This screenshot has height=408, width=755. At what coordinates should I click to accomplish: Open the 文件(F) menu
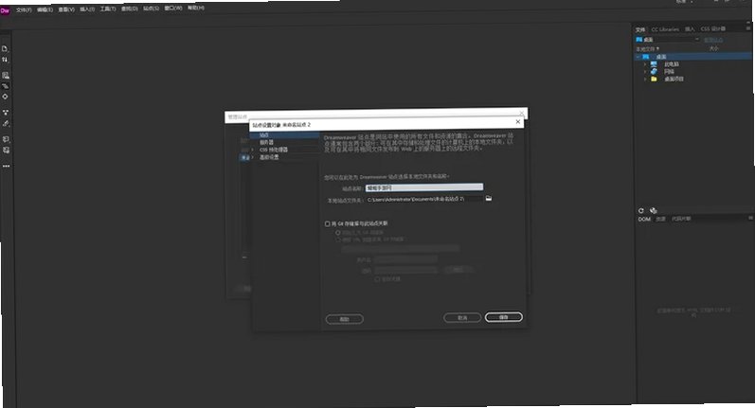click(24, 10)
